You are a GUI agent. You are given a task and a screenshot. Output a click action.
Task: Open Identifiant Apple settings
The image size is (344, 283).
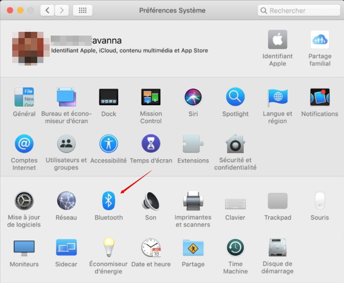tap(277, 40)
